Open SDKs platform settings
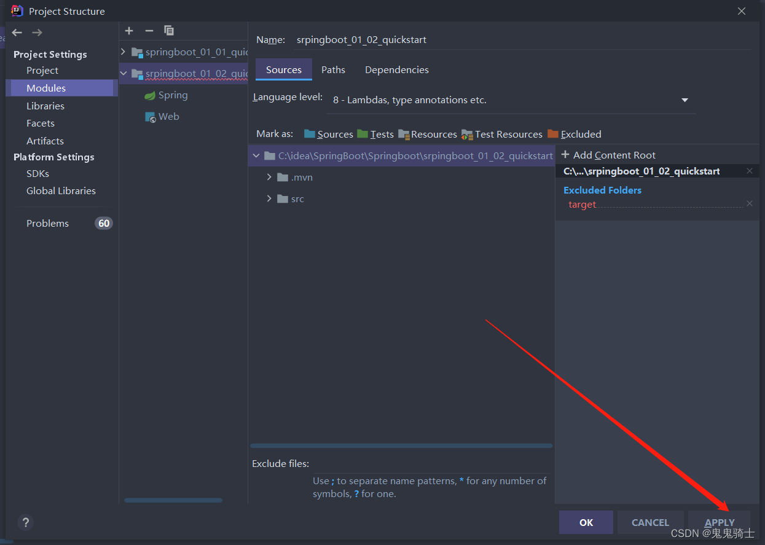765x545 pixels. click(x=37, y=174)
